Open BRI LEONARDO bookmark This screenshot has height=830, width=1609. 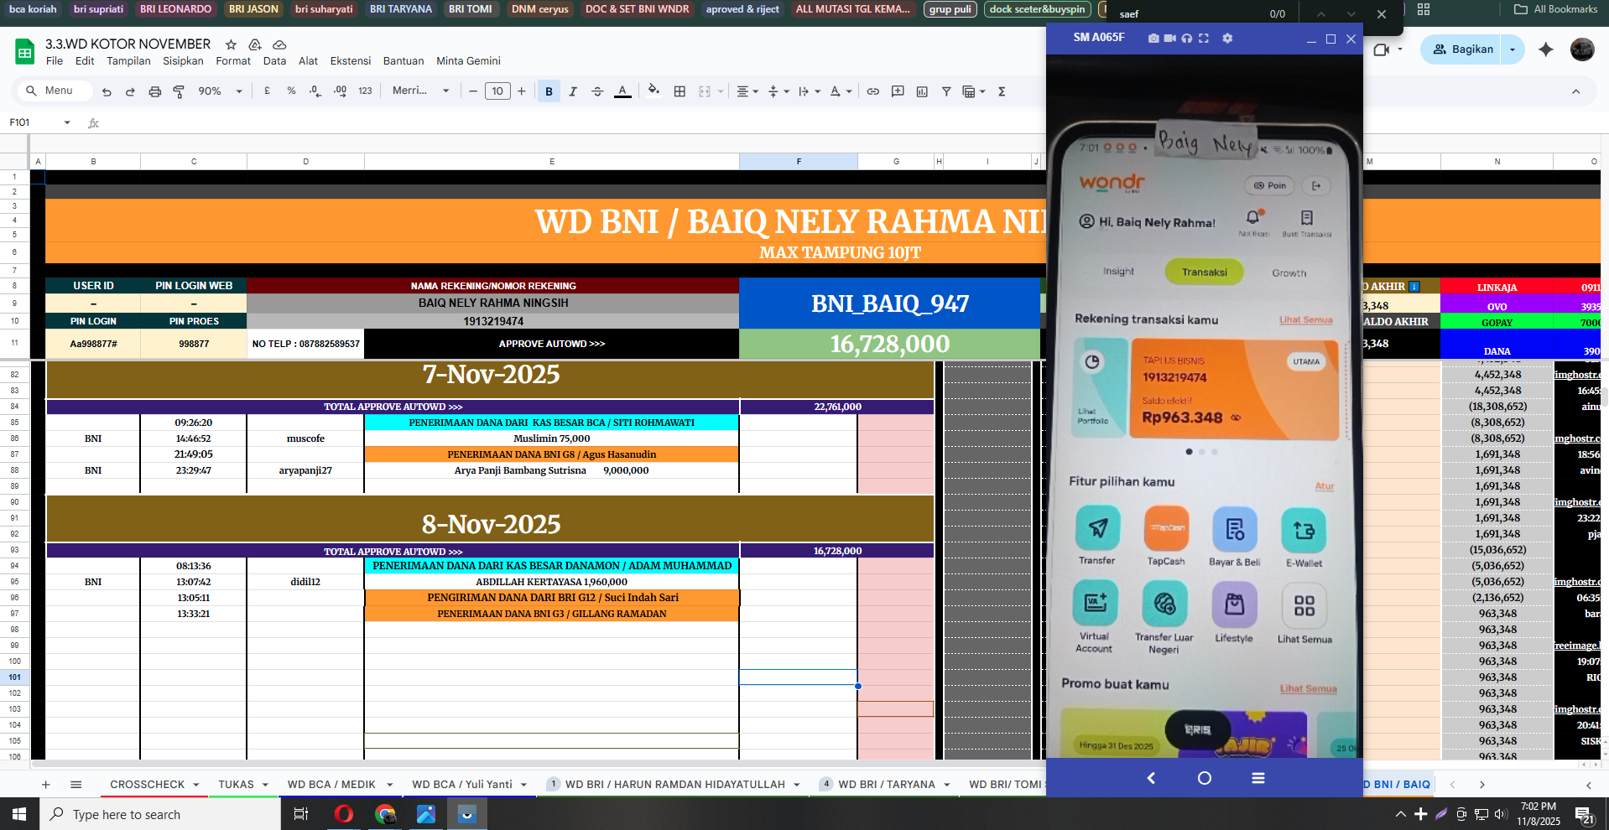click(x=175, y=9)
